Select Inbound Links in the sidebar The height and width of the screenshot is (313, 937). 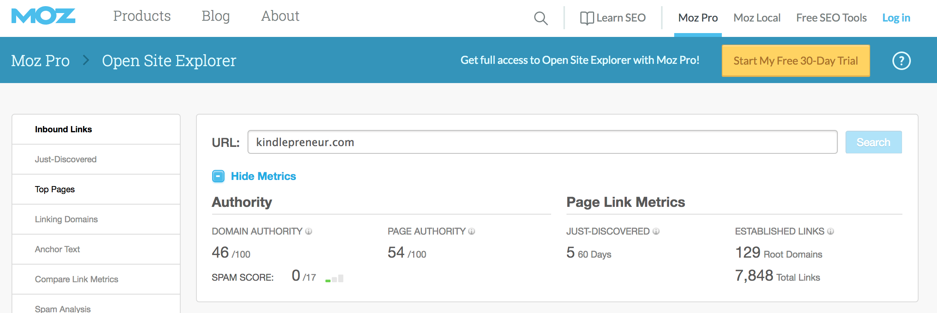(x=96, y=129)
